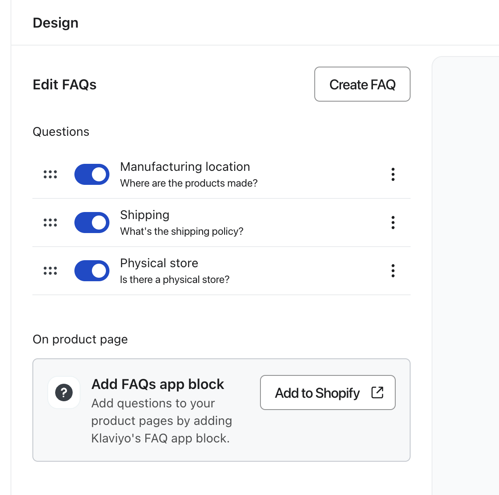Select the Shipping question title
This screenshot has height=495, width=499.
144,215
